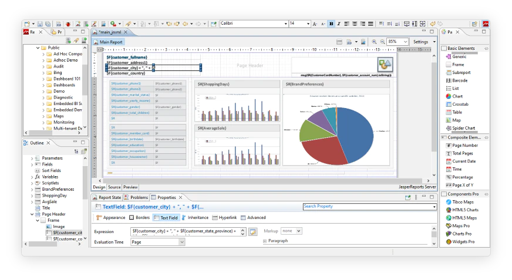
Task: Open Evaluation Time Page dropdown
Action: (158, 242)
